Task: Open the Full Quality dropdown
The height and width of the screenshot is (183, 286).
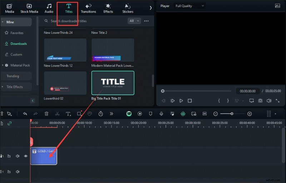Action: (189, 6)
